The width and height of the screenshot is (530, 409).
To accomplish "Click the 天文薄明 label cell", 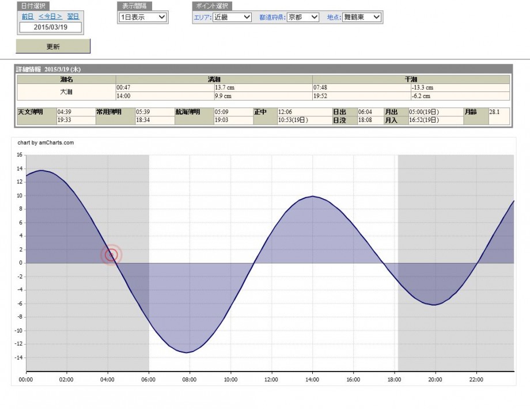I will tap(37, 116).
